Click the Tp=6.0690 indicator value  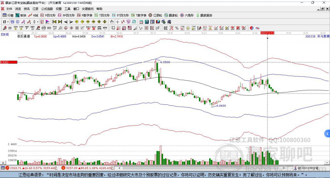coord(40,36)
